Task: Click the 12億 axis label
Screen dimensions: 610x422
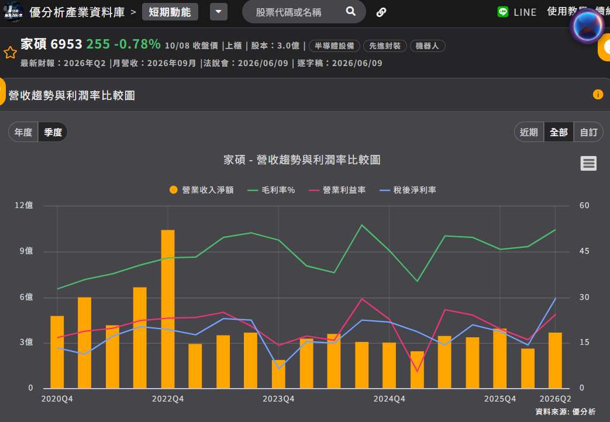Action: tap(24, 205)
